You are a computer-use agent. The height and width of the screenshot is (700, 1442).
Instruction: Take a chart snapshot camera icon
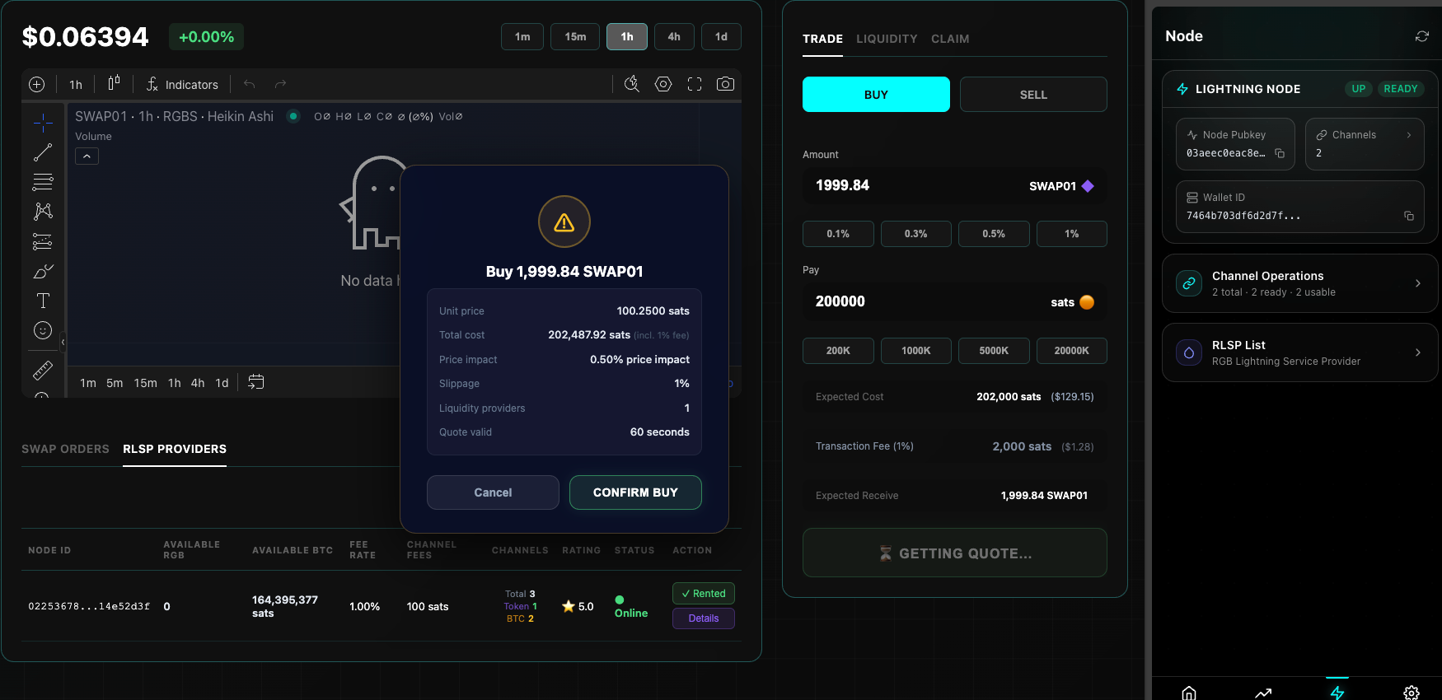[x=725, y=84]
